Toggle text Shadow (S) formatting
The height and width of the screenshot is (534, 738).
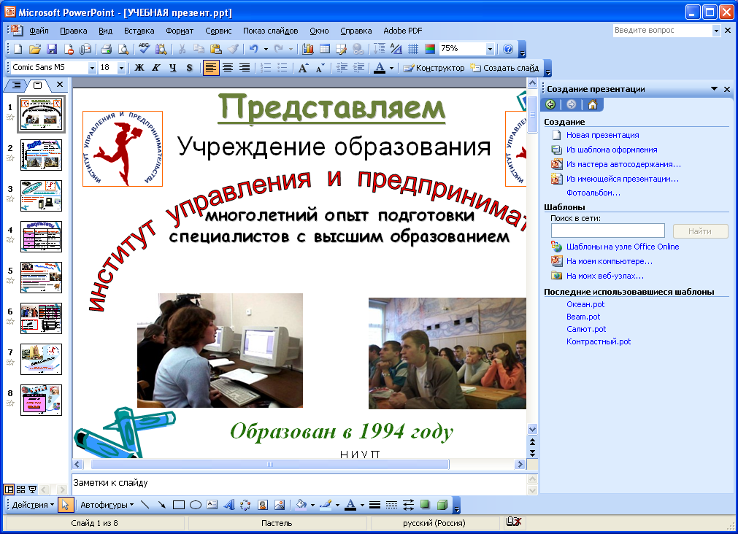coord(189,68)
